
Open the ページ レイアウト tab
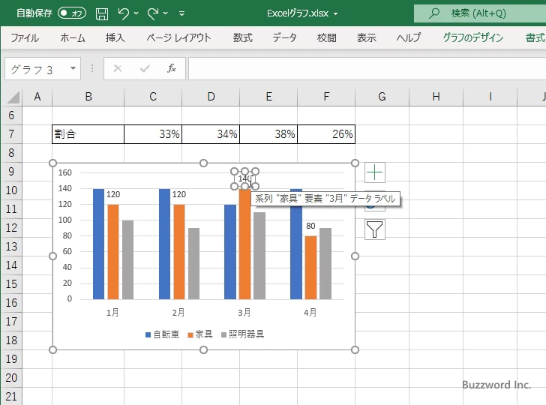pos(178,37)
